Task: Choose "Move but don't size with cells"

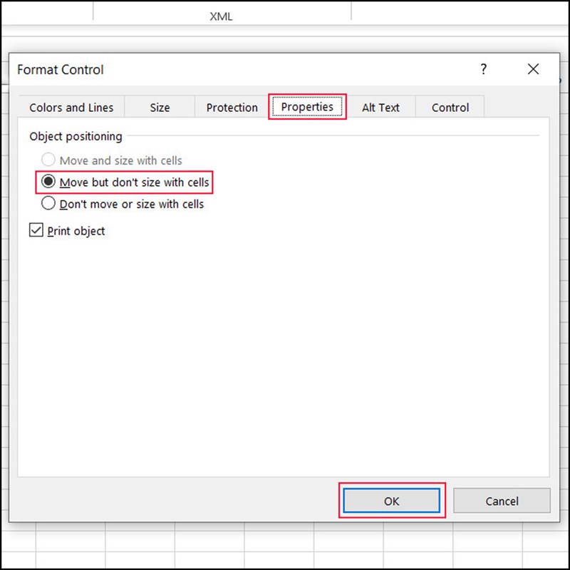Action: (x=48, y=182)
